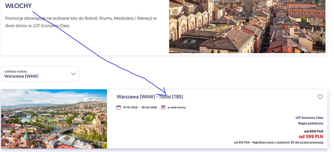This screenshot has height=152, width=334.
Task: Click the Bologna rooftops photo
Action: pyautogui.click(x=247, y=27)
